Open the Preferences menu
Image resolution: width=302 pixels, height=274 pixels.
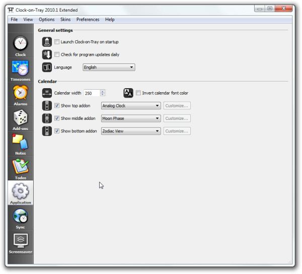coord(88,20)
